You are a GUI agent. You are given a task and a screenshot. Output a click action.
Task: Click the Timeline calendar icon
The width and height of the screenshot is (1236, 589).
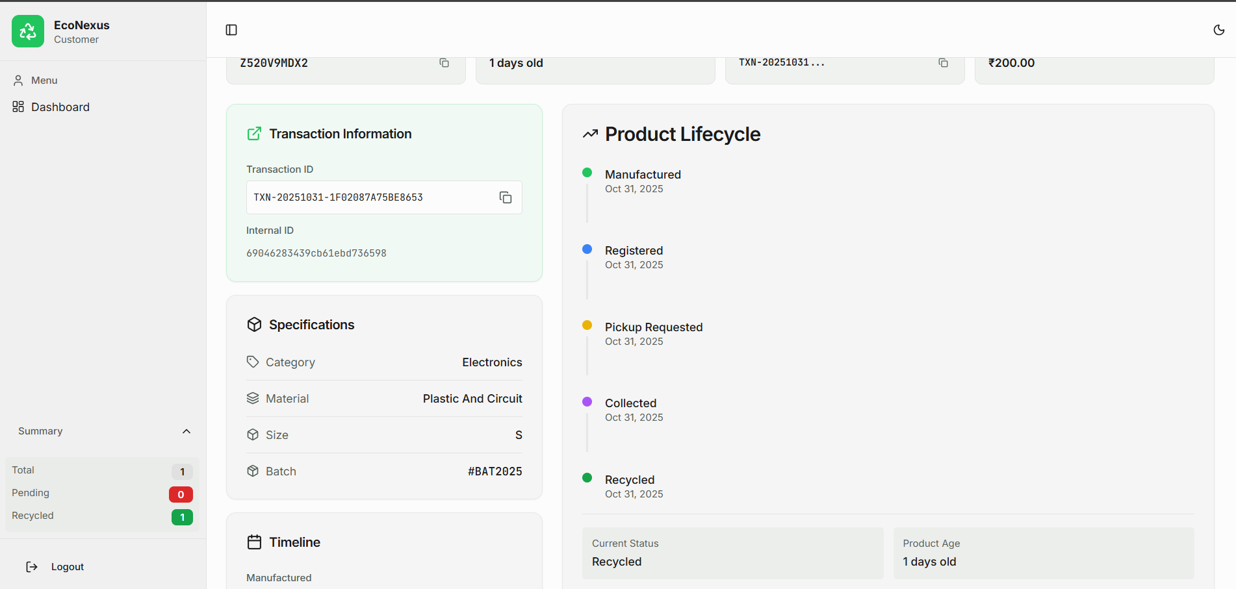coord(254,542)
